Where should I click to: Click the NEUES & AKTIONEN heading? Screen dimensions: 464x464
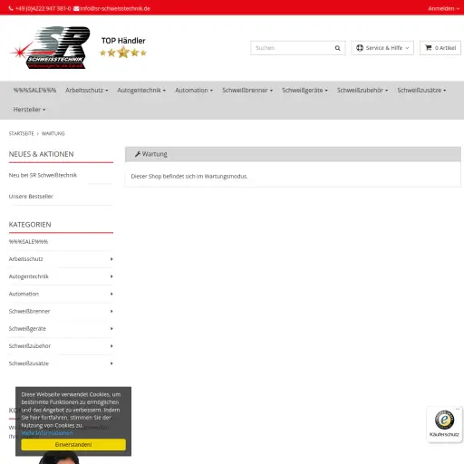coord(41,154)
